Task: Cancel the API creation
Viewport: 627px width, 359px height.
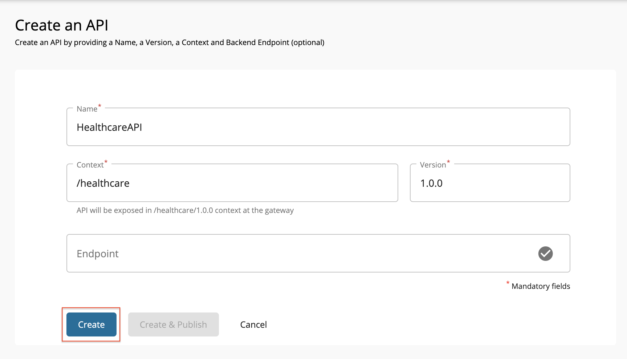Action: coord(253,324)
